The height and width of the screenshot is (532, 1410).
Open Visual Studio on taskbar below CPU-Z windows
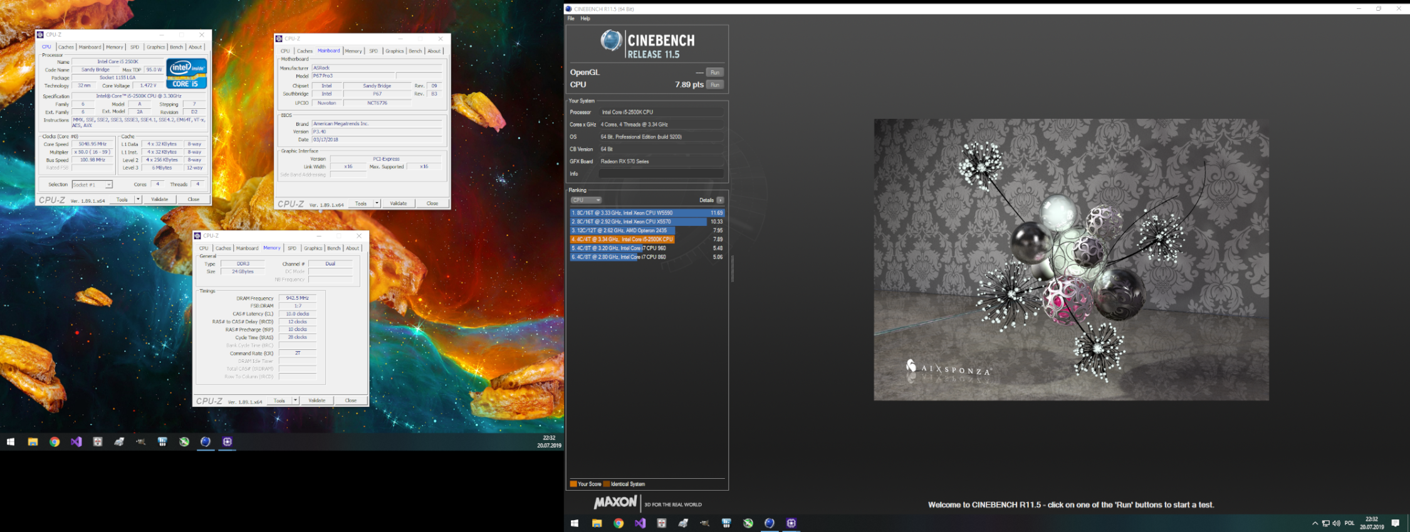76,442
